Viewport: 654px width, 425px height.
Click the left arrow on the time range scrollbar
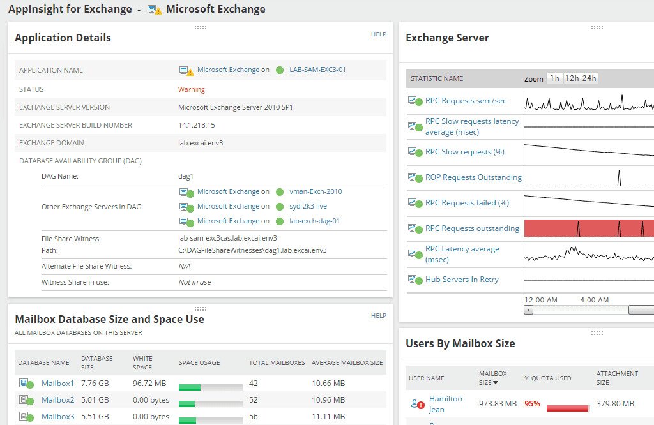coord(528,309)
